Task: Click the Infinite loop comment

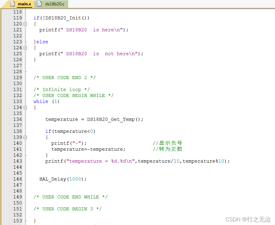Action: [61, 90]
